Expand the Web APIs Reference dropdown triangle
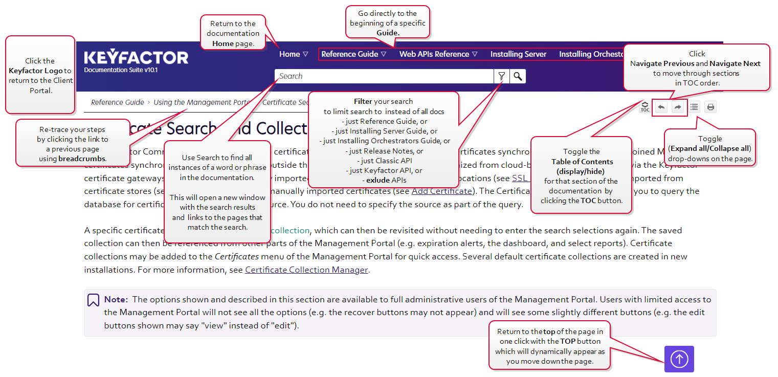The image size is (778, 377). (x=475, y=54)
